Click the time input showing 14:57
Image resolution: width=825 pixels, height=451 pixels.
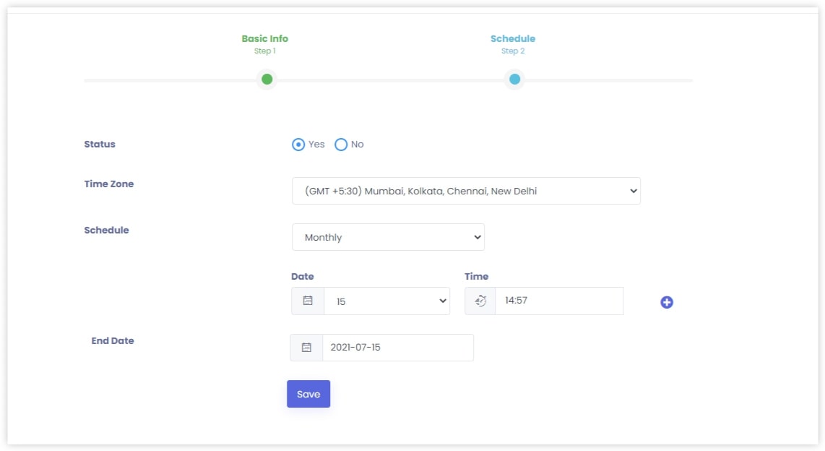[558, 301]
